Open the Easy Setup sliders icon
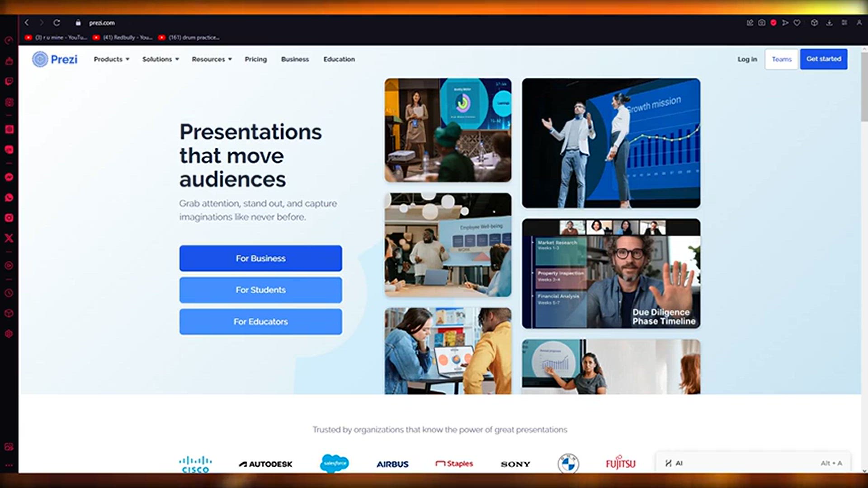Image resolution: width=868 pixels, height=488 pixels. [844, 23]
